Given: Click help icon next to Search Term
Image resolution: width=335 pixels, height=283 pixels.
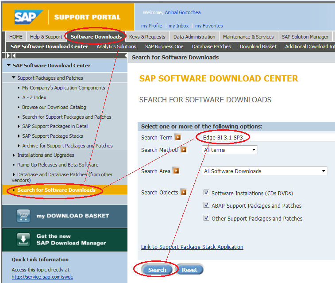Looking at the screenshot, I should click(178, 137).
